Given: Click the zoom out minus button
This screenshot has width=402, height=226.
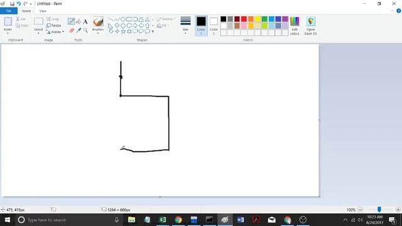Looking at the screenshot, I should pyautogui.click(x=360, y=210).
